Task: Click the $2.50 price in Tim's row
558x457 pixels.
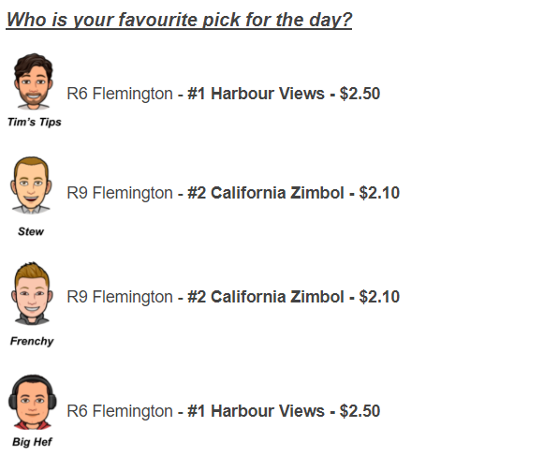Action: [x=360, y=94]
